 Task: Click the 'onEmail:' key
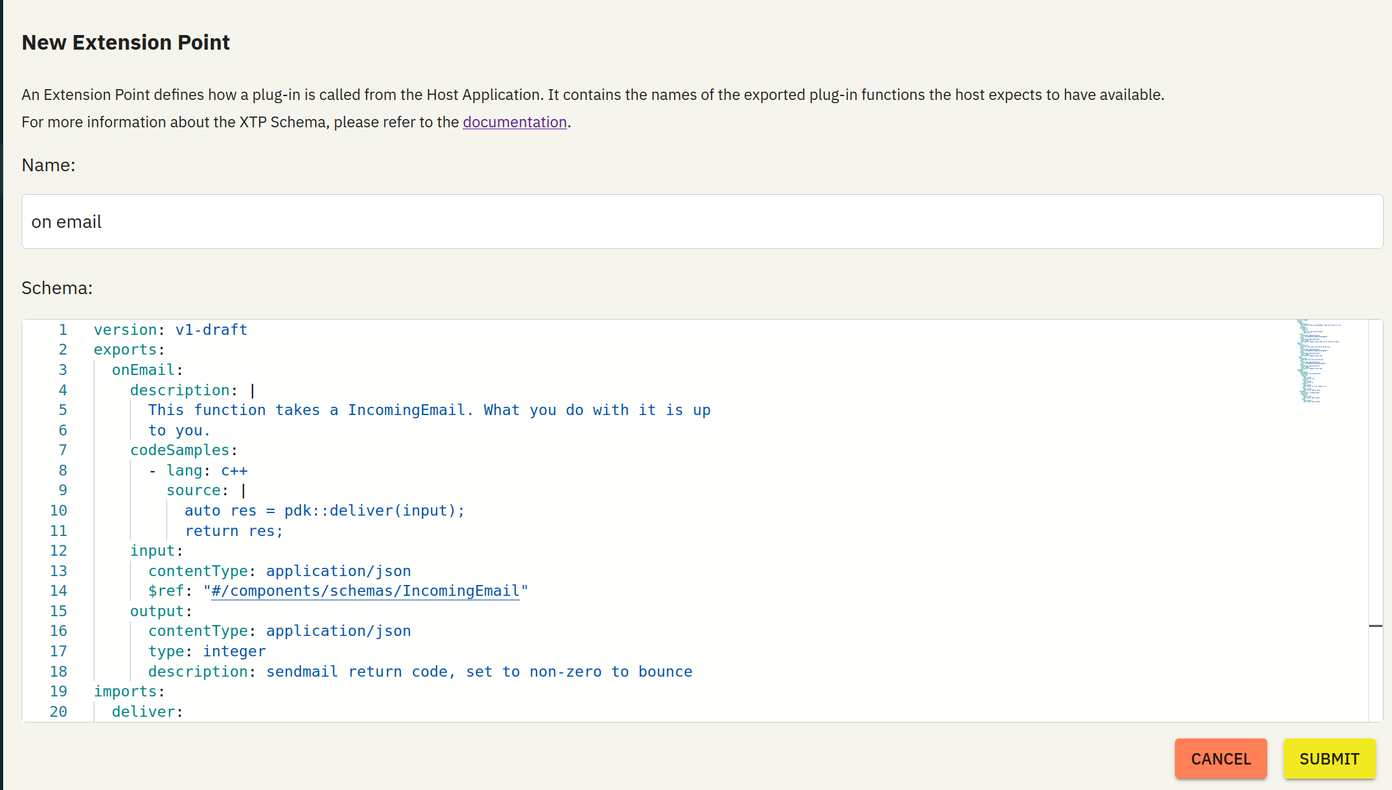click(x=148, y=370)
